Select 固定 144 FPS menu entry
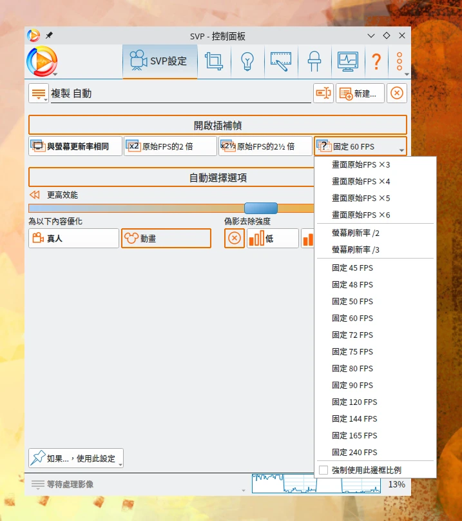462x521 pixels. (375, 418)
